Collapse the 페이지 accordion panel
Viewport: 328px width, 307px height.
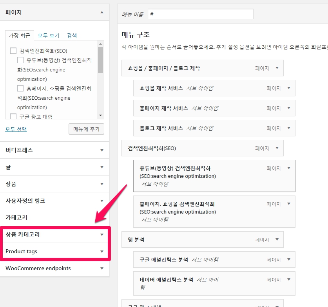pyautogui.click(x=103, y=12)
